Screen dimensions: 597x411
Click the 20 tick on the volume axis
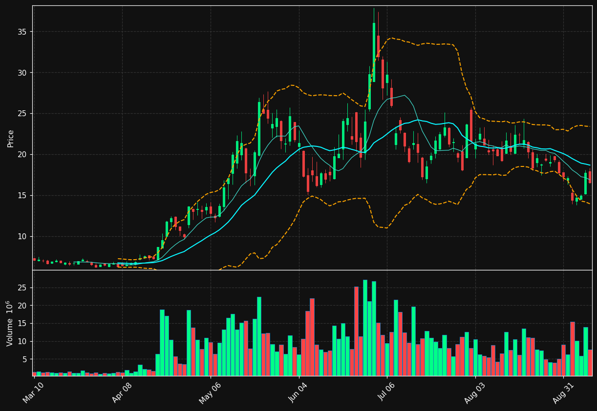click(22, 306)
